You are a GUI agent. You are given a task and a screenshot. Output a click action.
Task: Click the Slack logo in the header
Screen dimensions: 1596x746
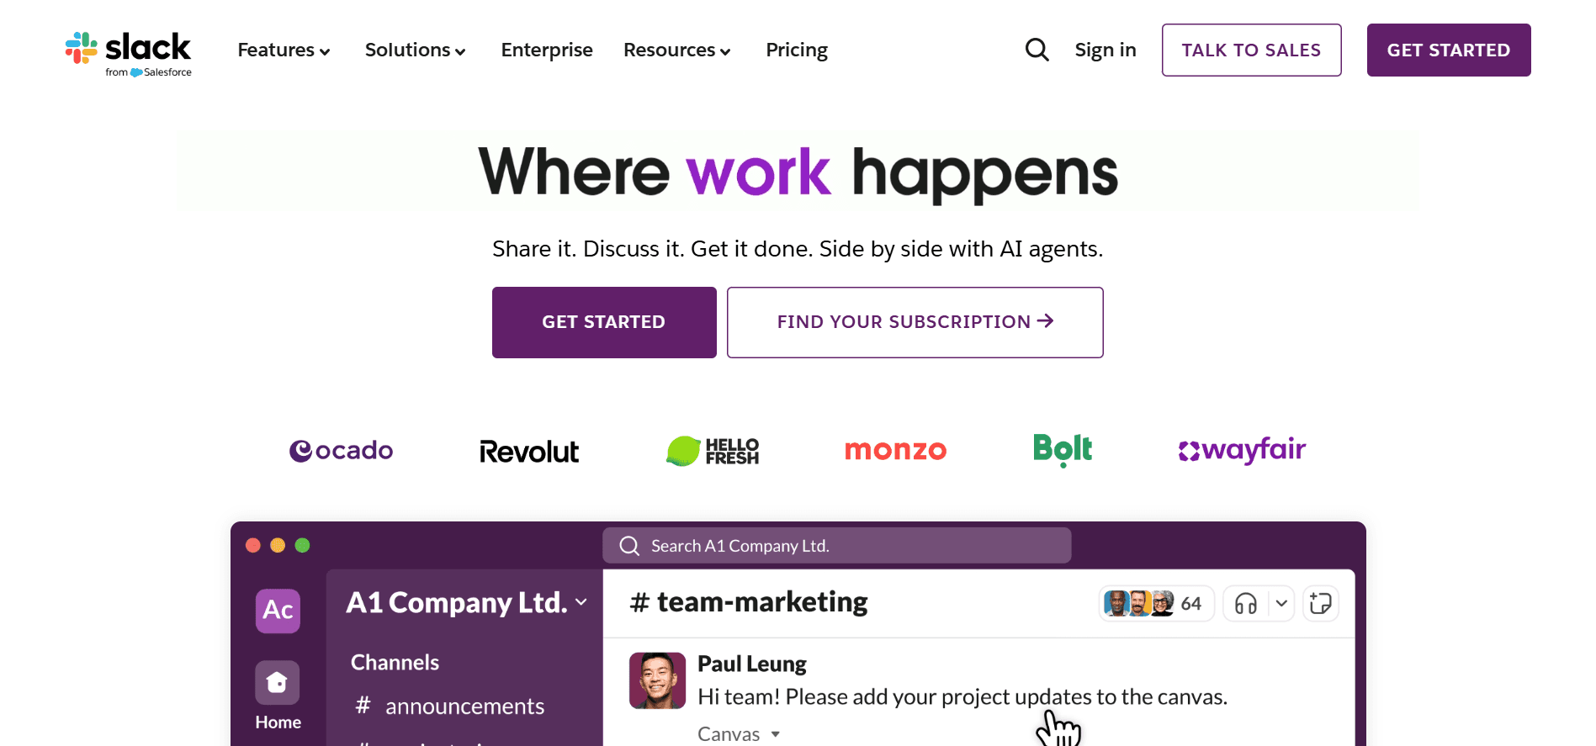coord(127,50)
